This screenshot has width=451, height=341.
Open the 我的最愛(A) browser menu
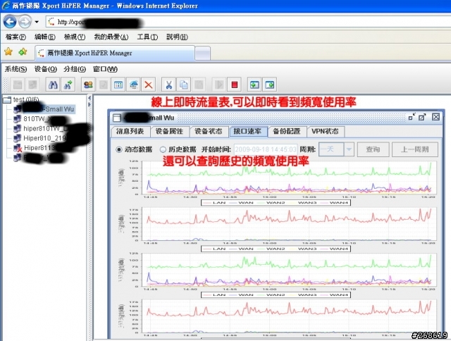pyautogui.click(x=111, y=37)
